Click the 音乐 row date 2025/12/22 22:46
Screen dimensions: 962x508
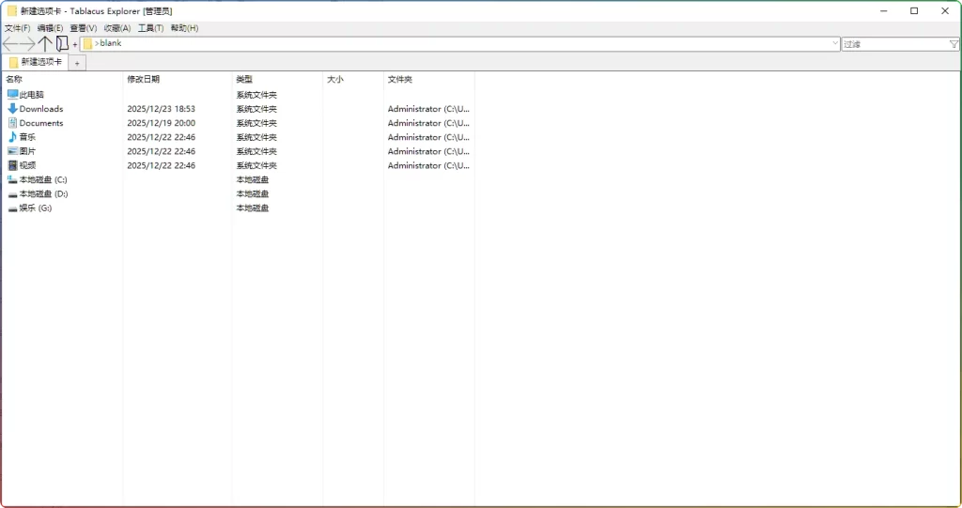click(162, 137)
